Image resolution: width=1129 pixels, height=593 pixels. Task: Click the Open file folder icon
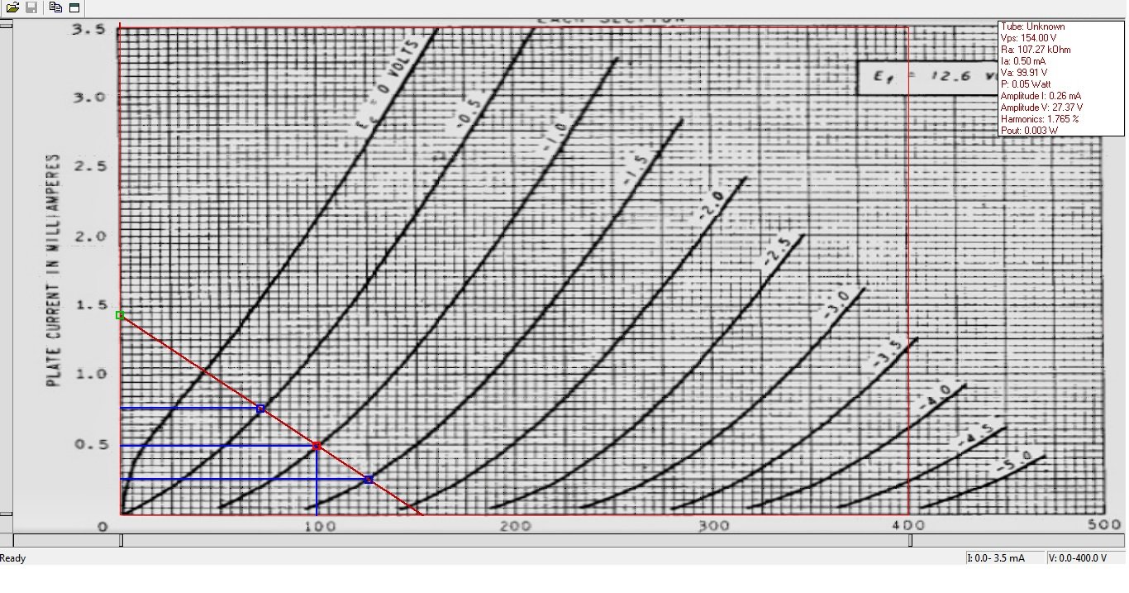[x=12, y=7]
